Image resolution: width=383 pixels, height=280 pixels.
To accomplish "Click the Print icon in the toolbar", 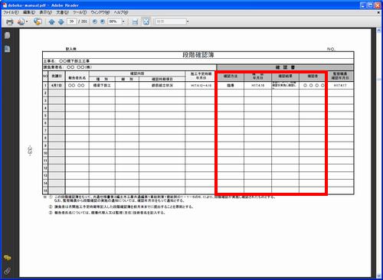I will pyautogui.click(x=10, y=22).
